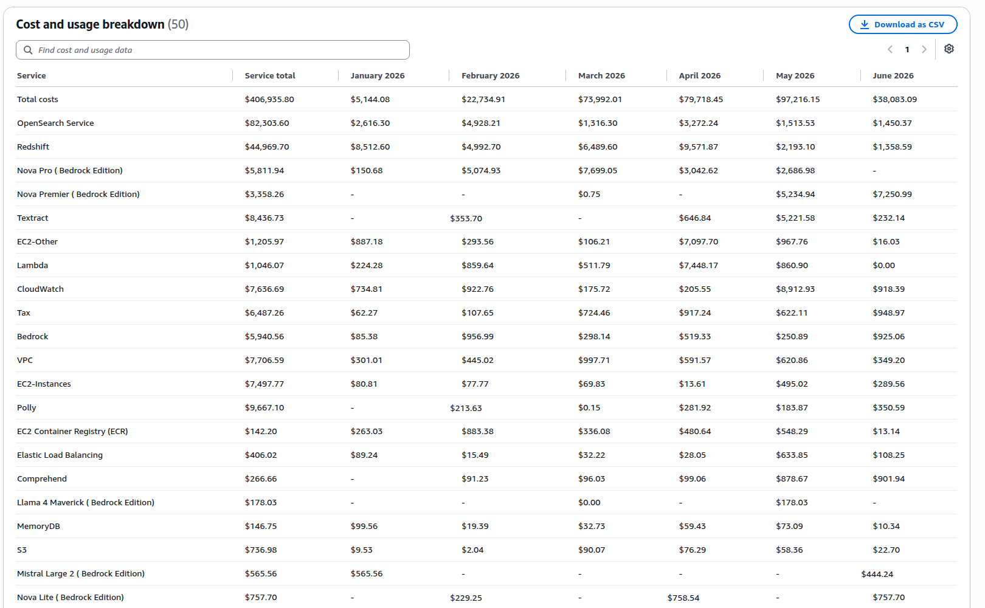Screen dimensions: 985x608
Task: Click Lambda April value $7,448.17
Action: coord(699,265)
